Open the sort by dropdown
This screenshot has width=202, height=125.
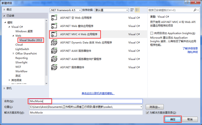(x=111, y=10)
